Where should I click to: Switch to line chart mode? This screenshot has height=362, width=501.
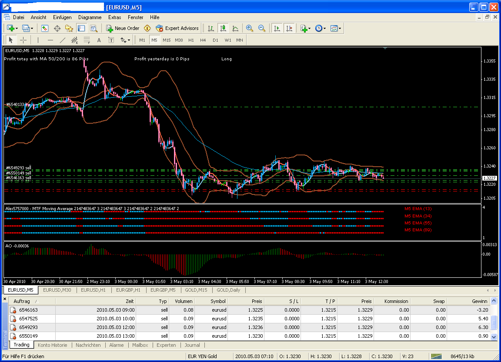(235, 28)
